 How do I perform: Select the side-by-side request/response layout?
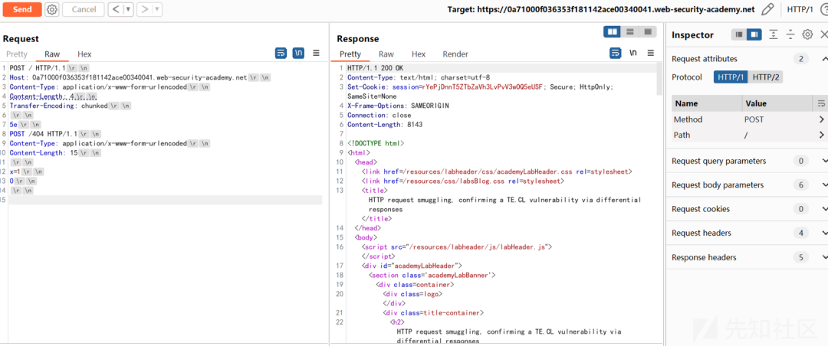click(x=613, y=31)
